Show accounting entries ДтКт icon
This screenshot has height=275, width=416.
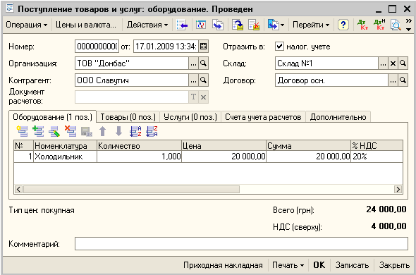click(x=362, y=25)
